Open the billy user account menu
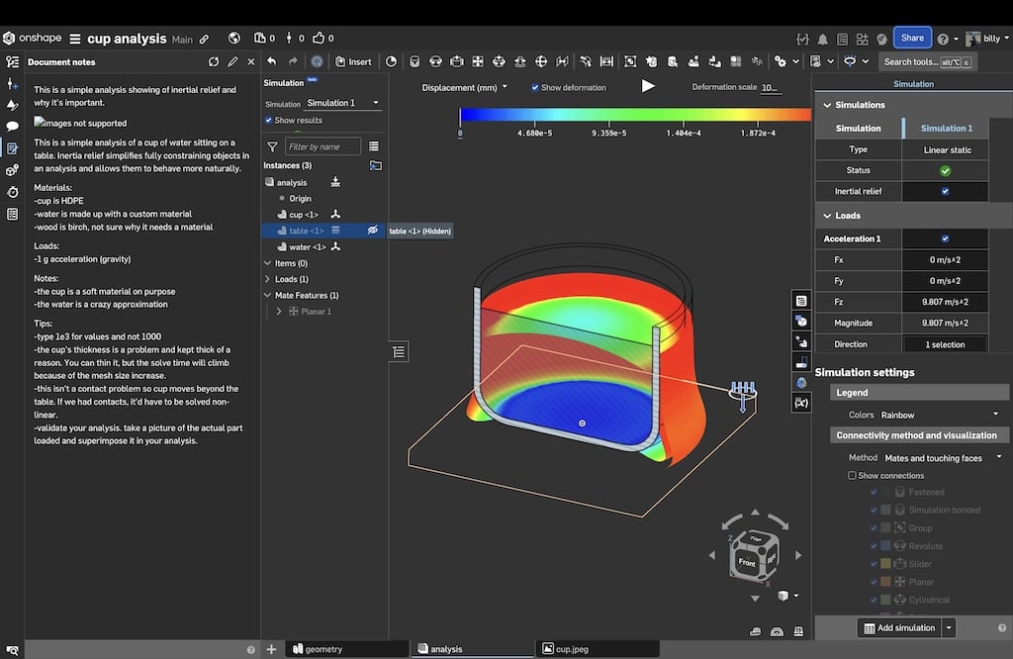 [987, 39]
